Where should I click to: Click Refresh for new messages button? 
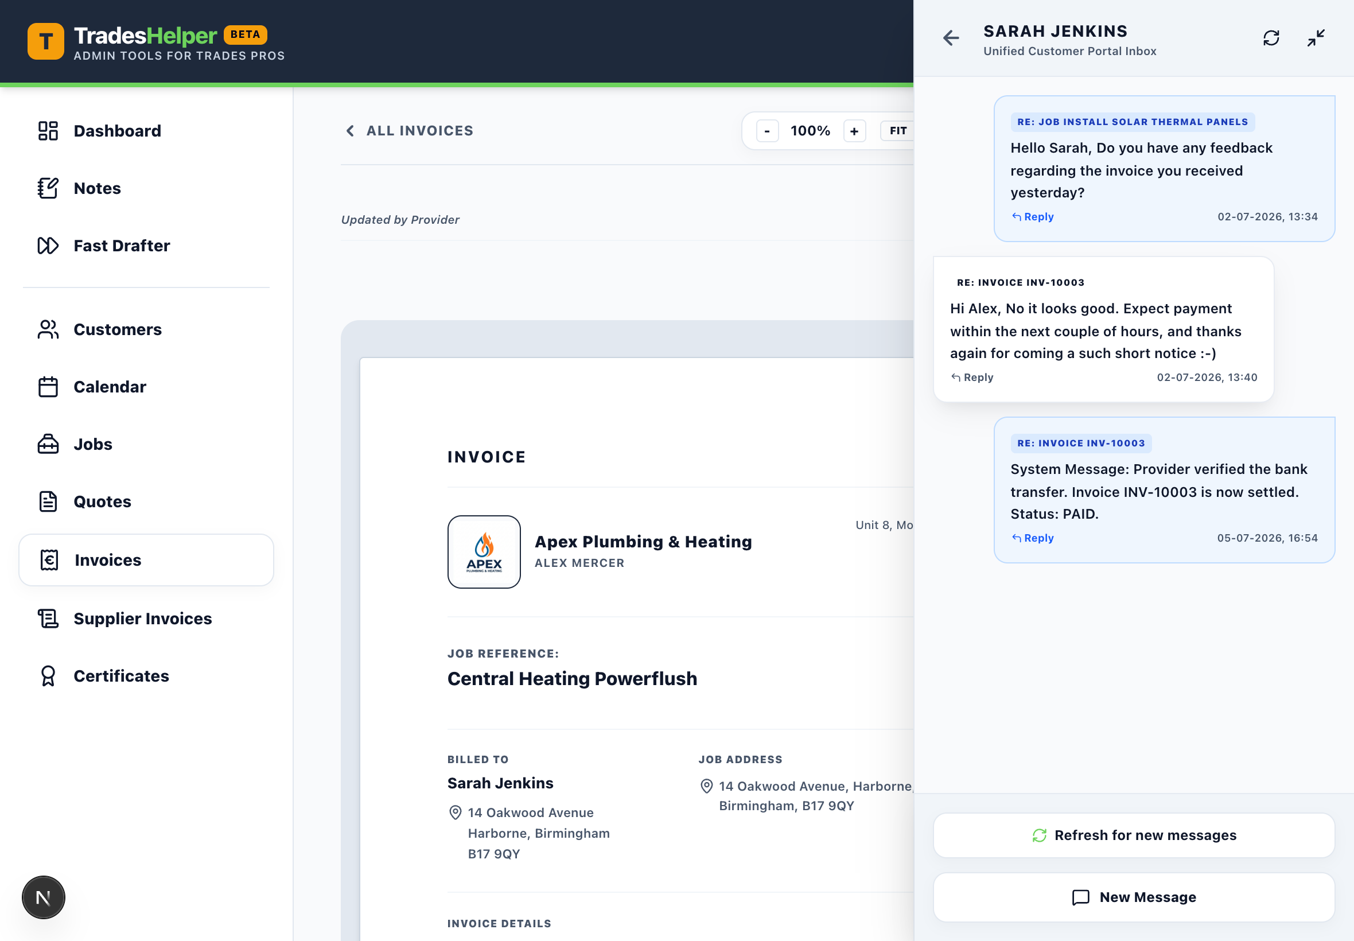coord(1134,835)
